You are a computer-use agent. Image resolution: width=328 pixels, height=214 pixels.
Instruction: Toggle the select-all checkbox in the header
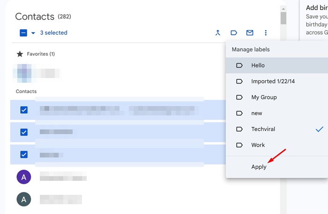(23, 33)
